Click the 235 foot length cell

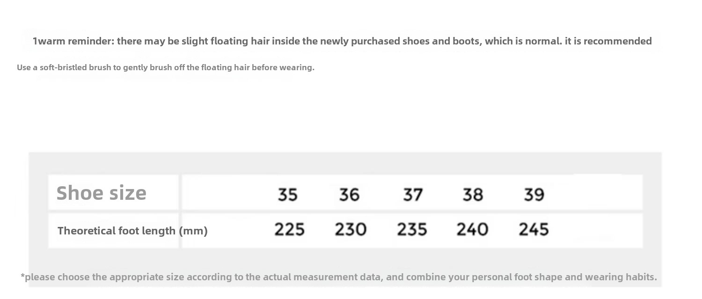(412, 229)
